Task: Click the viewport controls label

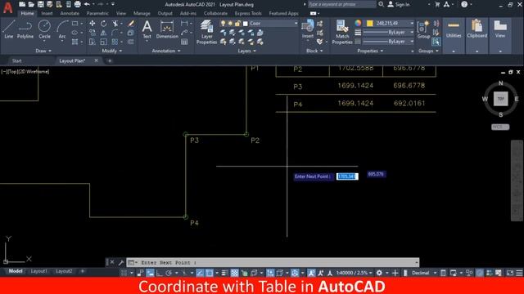Action: 25,72
